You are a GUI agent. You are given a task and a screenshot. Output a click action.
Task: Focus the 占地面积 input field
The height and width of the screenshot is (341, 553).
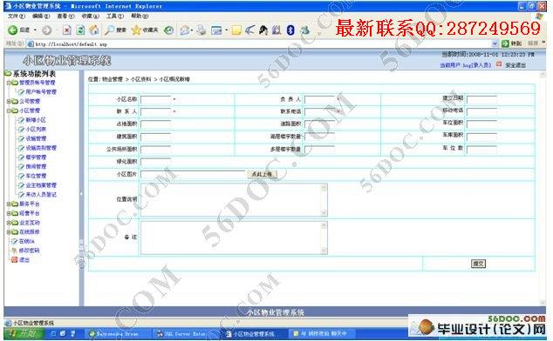[x=155, y=124]
